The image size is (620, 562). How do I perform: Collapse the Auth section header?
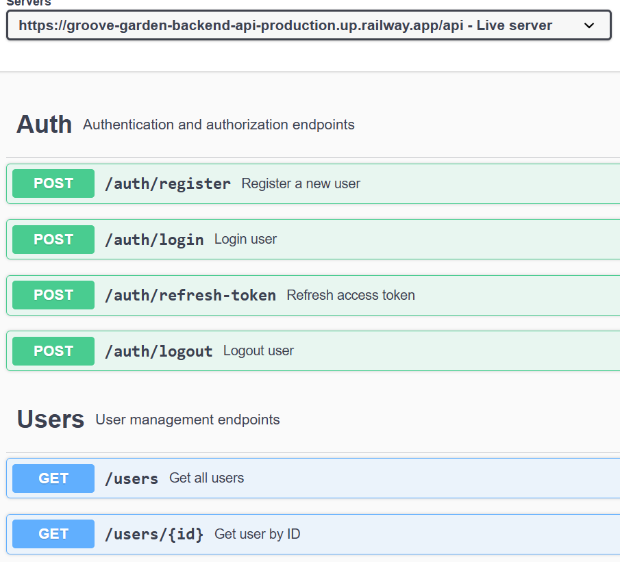tap(44, 124)
